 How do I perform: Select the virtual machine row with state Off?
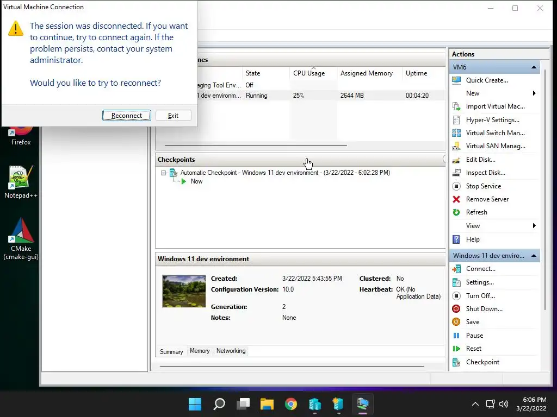pyautogui.click(x=321, y=85)
